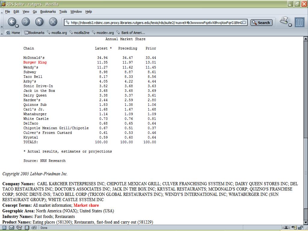Open the mozdev.org bookmark link
The image size is (308, 231).
tap(103, 32)
